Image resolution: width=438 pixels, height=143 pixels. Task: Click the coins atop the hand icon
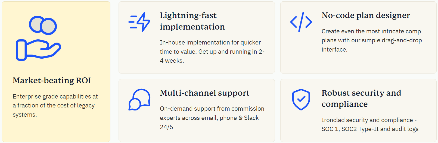pos(43,25)
